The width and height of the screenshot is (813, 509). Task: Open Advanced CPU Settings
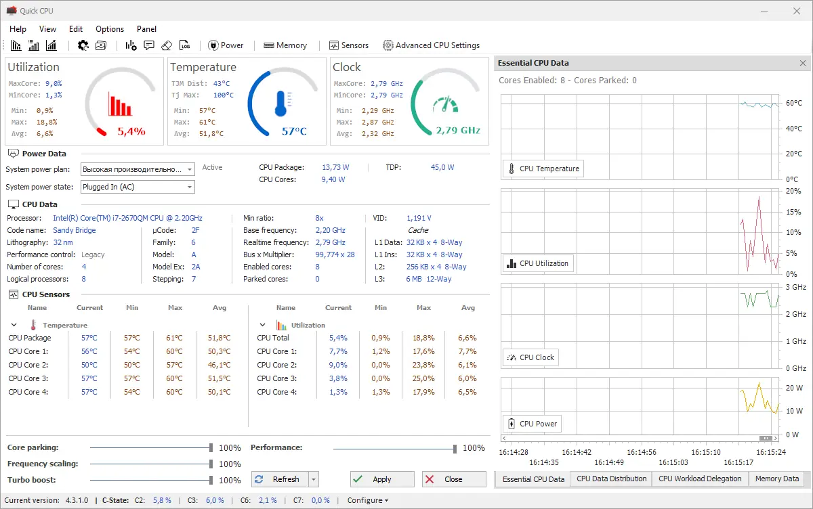point(431,45)
